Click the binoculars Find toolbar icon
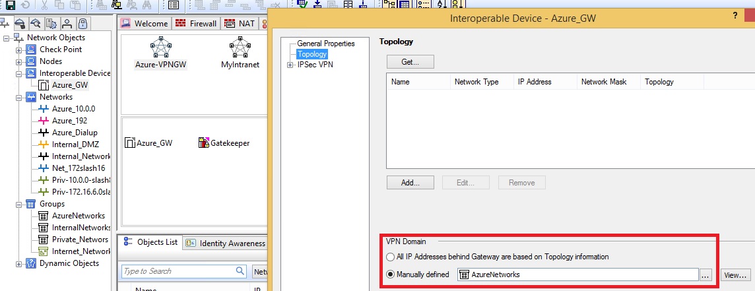 (x=147, y=5)
